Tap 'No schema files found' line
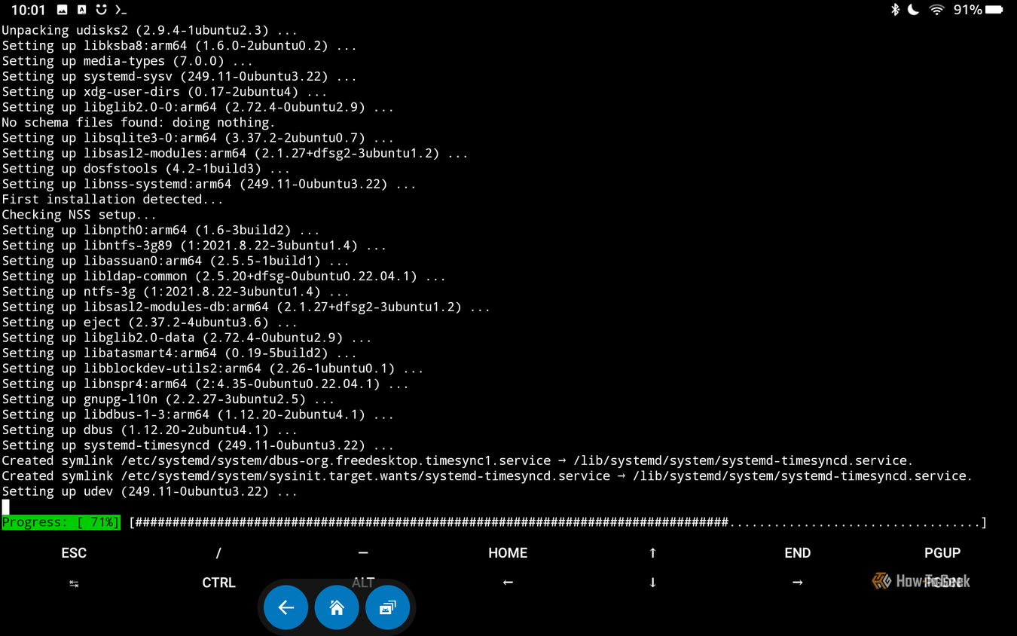The width and height of the screenshot is (1017, 636). pyautogui.click(x=139, y=122)
